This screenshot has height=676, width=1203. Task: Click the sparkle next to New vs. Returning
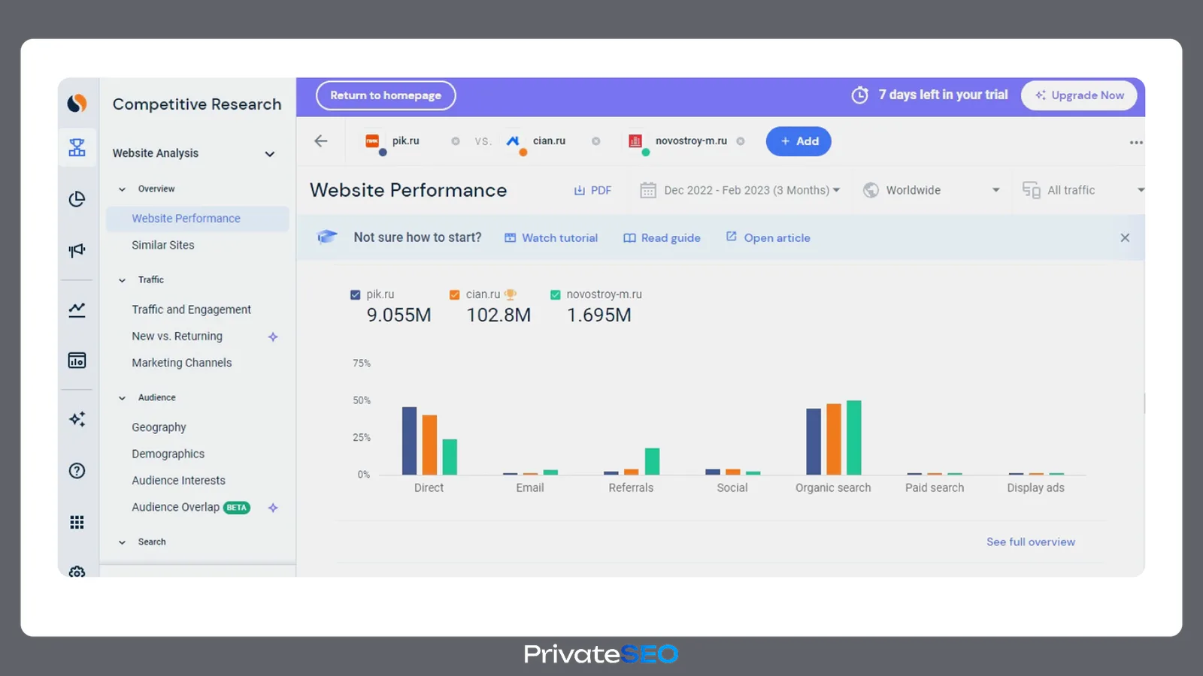click(273, 336)
